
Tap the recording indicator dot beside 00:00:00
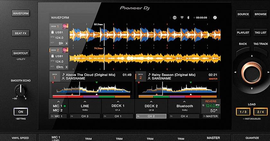coord(194,18)
